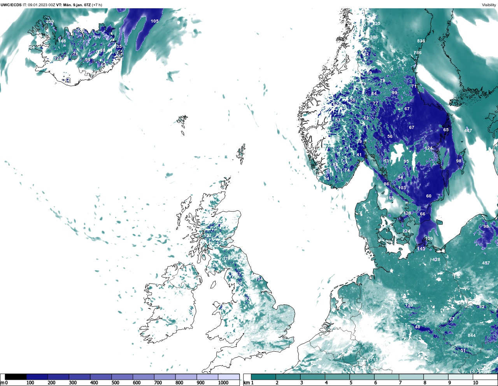Click the darkest teal swatch above the km 1 label
The width and height of the screenshot is (498, 386).
pyautogui.click(x=263, y=377)
